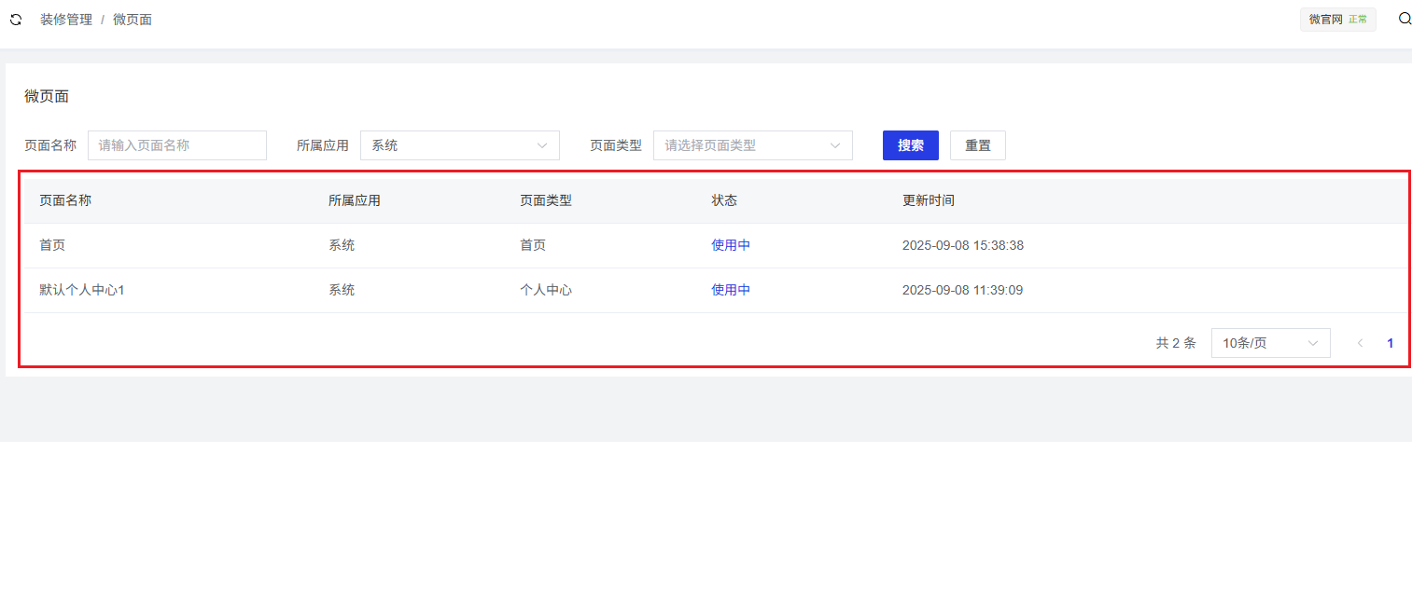Click the 状态 column header
Screen dimensions: 1412x604
tap(724, 200)
